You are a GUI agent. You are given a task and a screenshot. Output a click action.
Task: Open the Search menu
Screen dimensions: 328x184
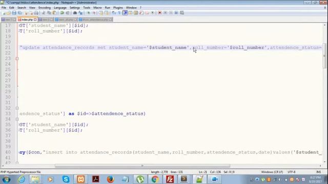coord(22,8)
